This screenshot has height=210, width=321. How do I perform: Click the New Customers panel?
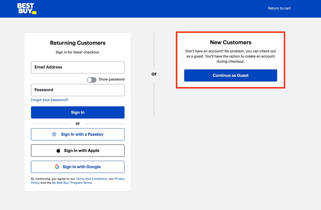(x=230, y=60)
